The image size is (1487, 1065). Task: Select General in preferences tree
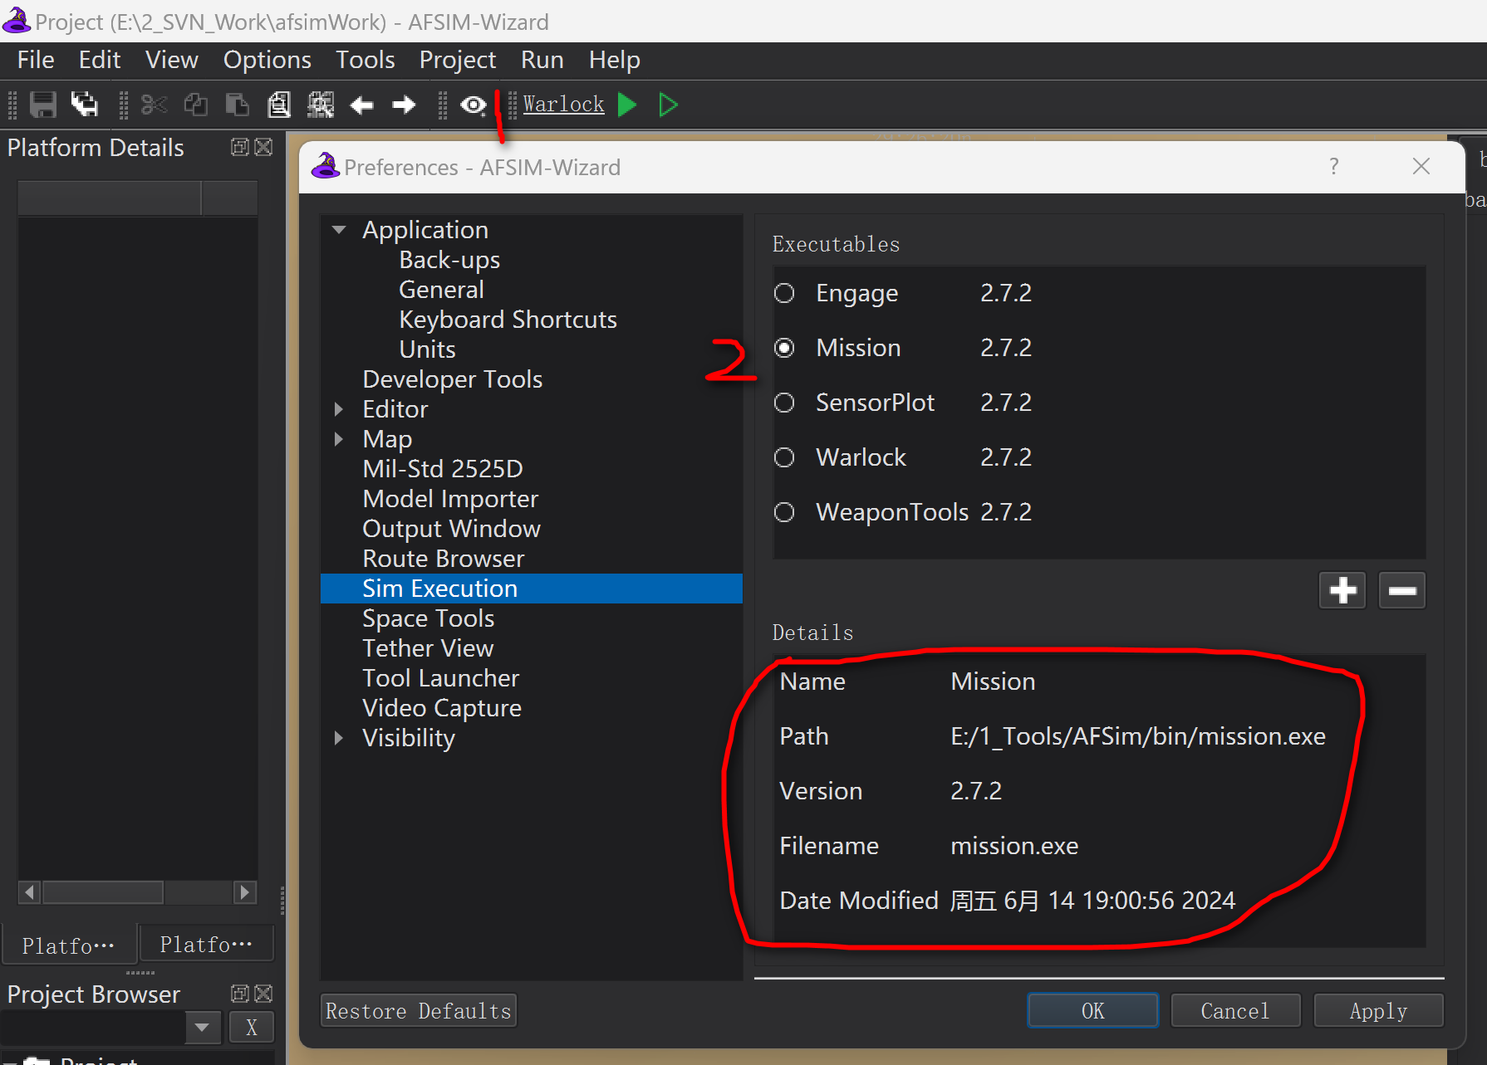(x=441, y=290)
